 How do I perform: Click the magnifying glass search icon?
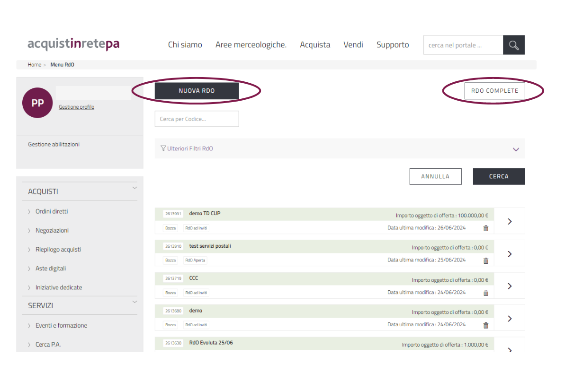(x=514, y=45)
